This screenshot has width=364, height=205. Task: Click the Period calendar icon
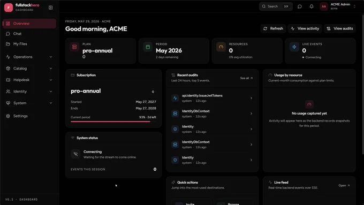point(148,47)
